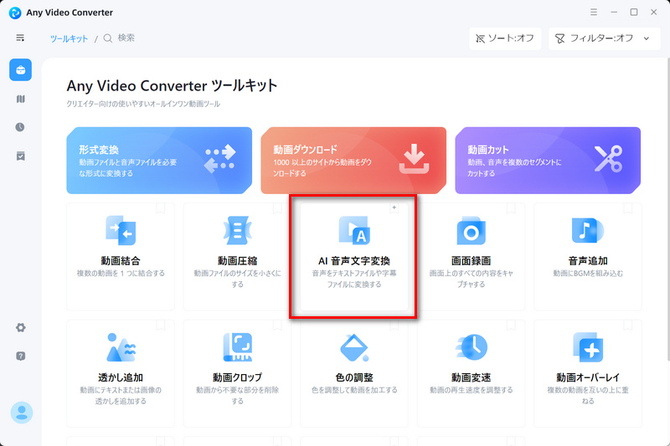Viewport: 670px width, 446px height.
Task: Open the 動画カット video cut card
Action: [548, 161]
